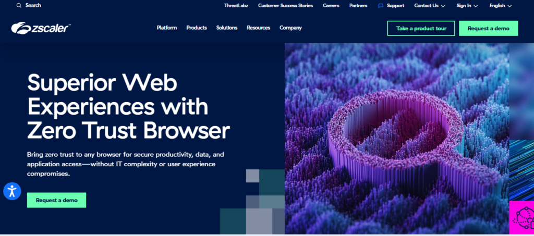Image resolution: width=534 pixels, height=236 pixels.
Task: Expand the Sign In dropdown
Action: point(467,5)
